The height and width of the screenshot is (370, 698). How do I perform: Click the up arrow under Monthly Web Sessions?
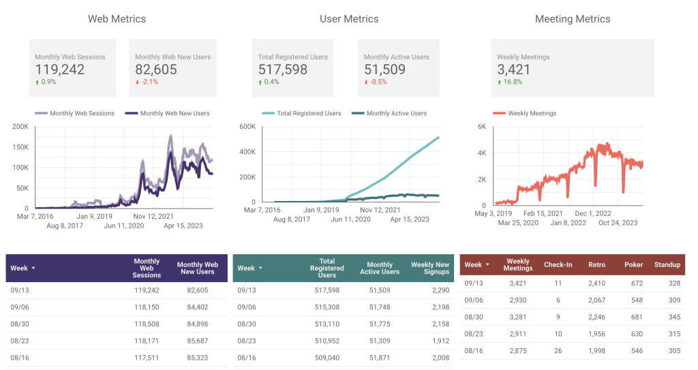tap(37, 82)
